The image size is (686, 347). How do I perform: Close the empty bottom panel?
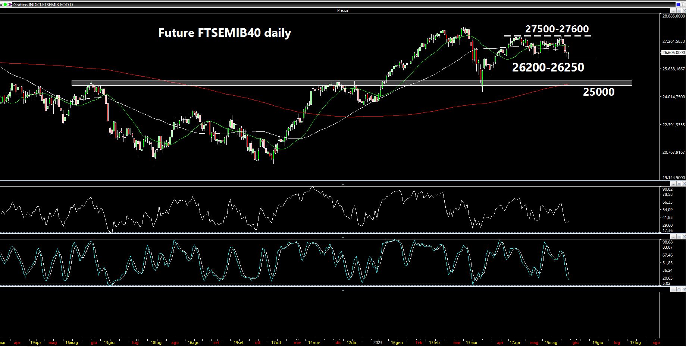click(x=684, y=289)
